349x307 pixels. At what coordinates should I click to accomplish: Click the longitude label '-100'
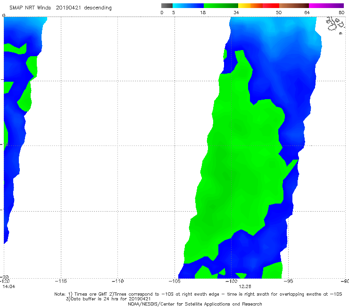231,281
